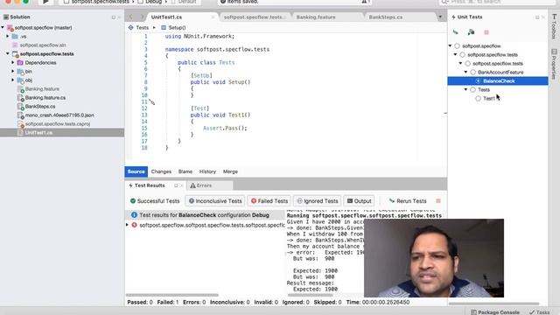
Task: Open the Merge view tab
Action: pos(230,171)
